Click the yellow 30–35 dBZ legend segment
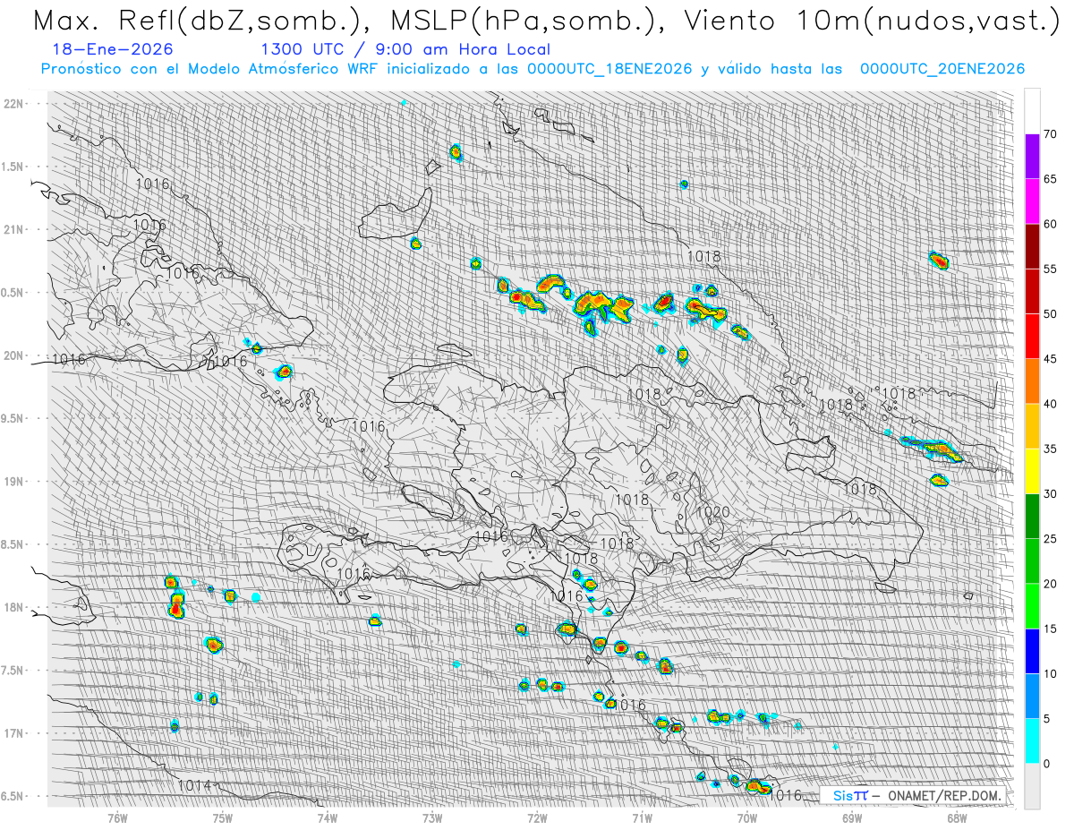Image resolution: width=1074 pixels, height=830 pixels. 1032,471
